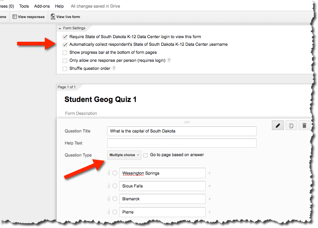Screen dimensions: 318x228
Task: Click the Question Title input field
Action: pyautogui.click(x=182, y=131)
